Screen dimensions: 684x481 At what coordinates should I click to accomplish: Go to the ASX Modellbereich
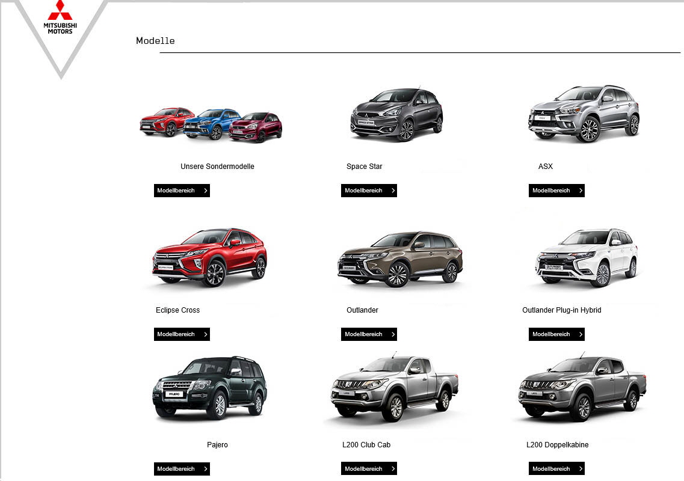coord(556,191)
